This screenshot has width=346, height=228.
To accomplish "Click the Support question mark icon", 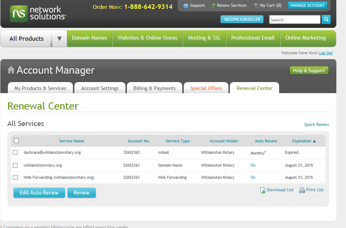I will (186, 6).
